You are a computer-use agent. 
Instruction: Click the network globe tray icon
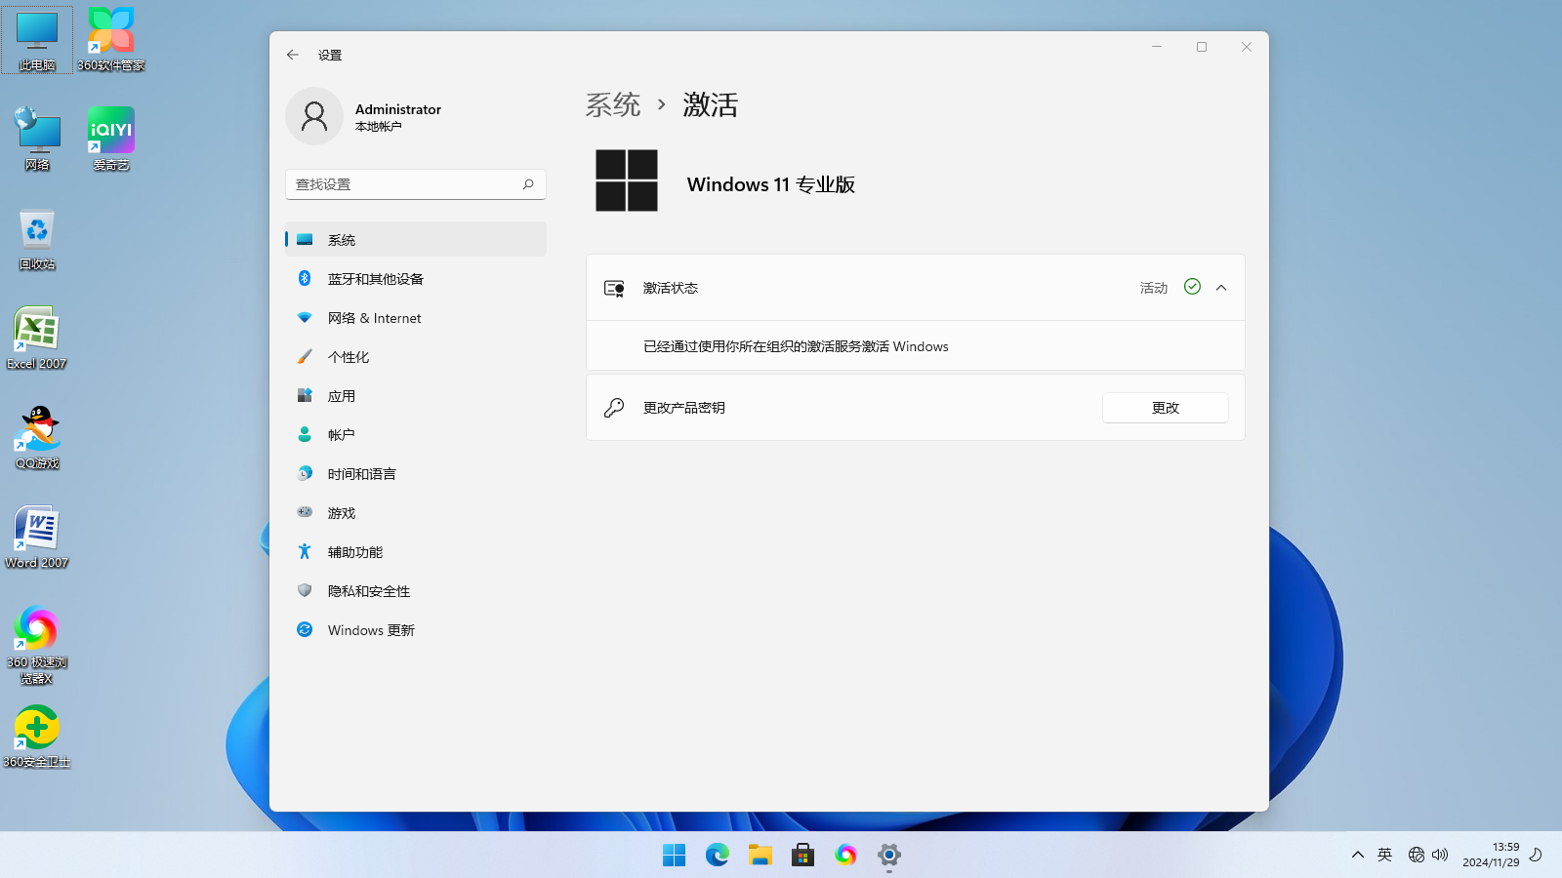(1417, 855)
